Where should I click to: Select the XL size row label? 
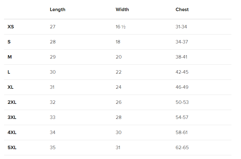(x=11, y=87)
